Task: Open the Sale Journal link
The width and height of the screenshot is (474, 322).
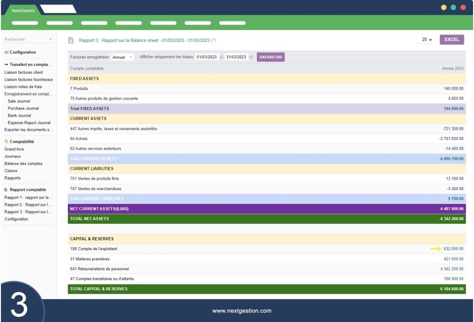Action: click(19, 100)
